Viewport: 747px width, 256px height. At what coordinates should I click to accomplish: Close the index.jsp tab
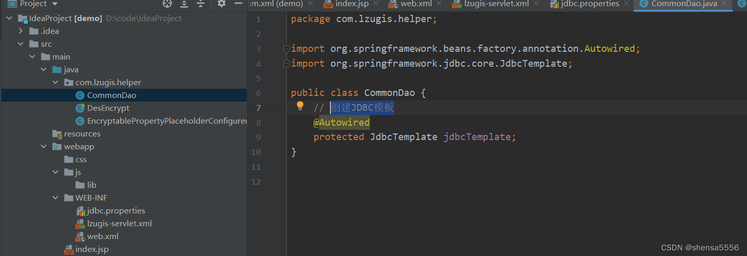[376, 4]
